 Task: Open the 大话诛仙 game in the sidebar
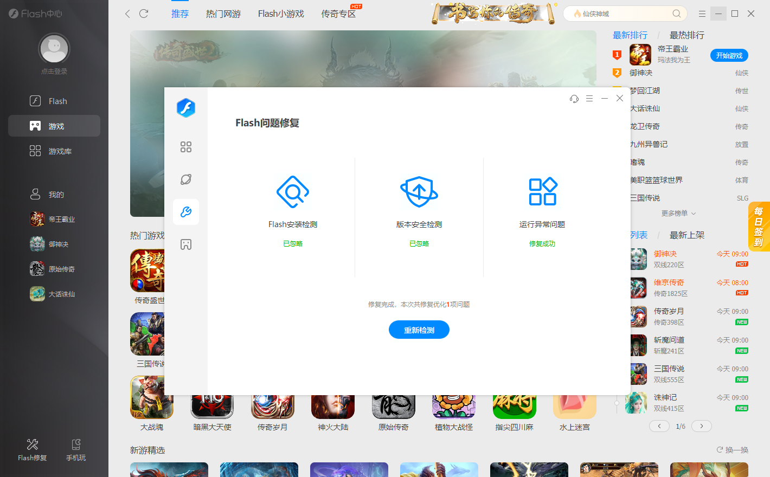[53, 294]
